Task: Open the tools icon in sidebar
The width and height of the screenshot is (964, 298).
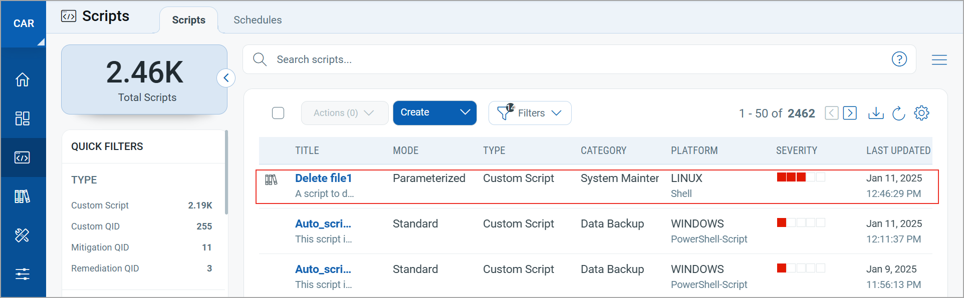Action: pyautogui.click(x=23, y=235)
